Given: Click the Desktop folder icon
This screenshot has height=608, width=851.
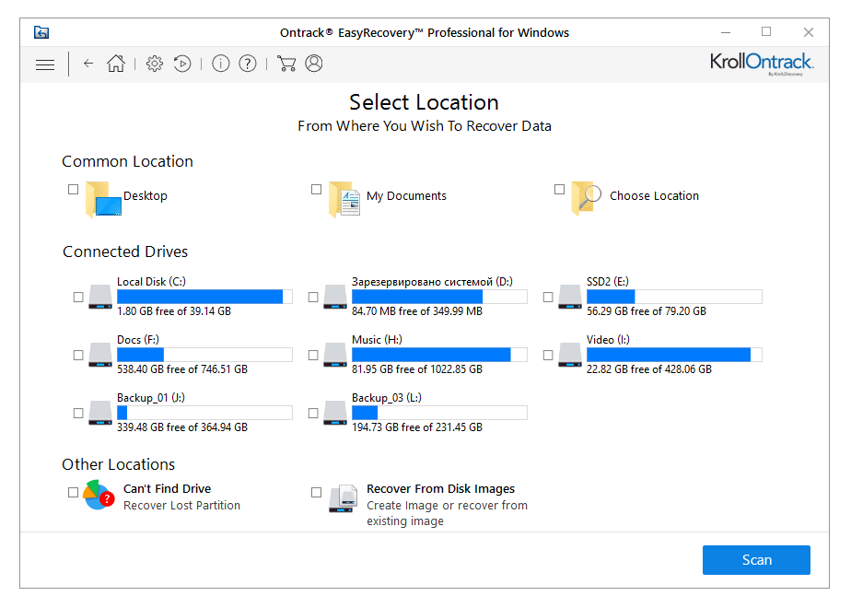Looking at the screenshot, I should 103,199.
